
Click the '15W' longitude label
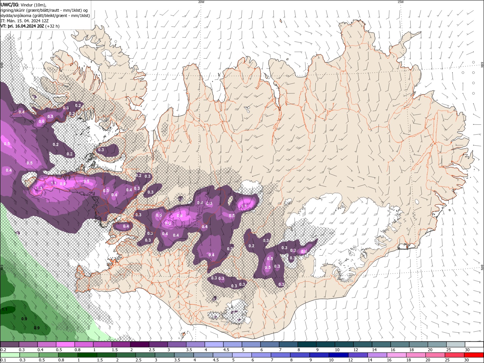pyautogui.click(x=400, y=2)
